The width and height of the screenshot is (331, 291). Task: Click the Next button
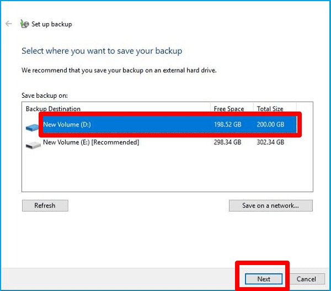coord(264,279)
